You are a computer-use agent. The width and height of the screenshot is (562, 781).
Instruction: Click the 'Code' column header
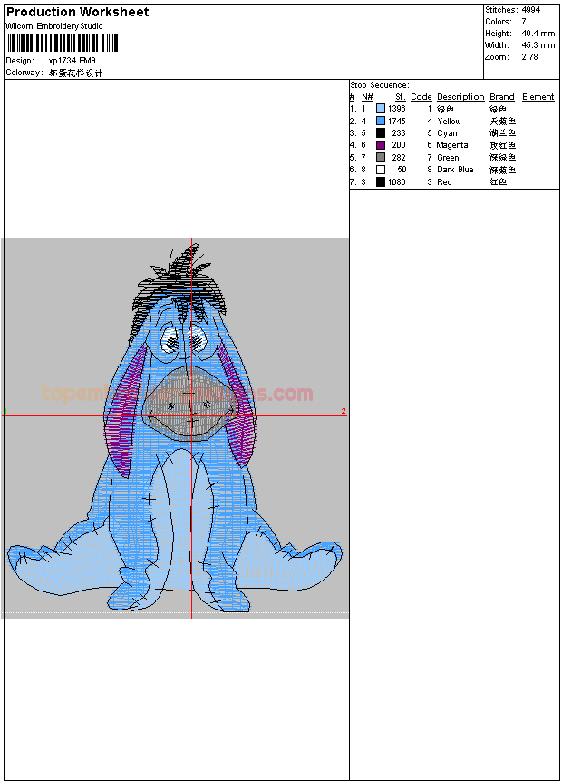click(x=421, y=97)
